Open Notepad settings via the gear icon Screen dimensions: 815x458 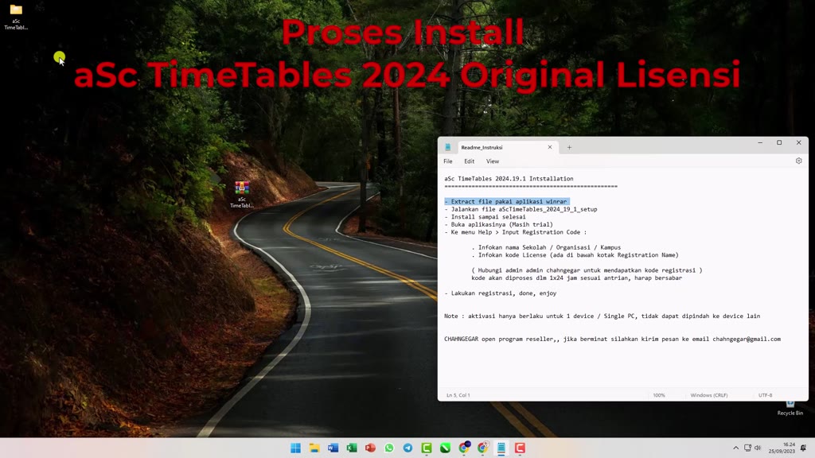click(798, 160)
